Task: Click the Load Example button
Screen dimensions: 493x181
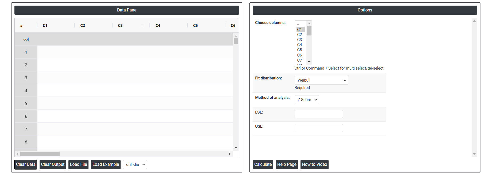Action: coord(106,164)
